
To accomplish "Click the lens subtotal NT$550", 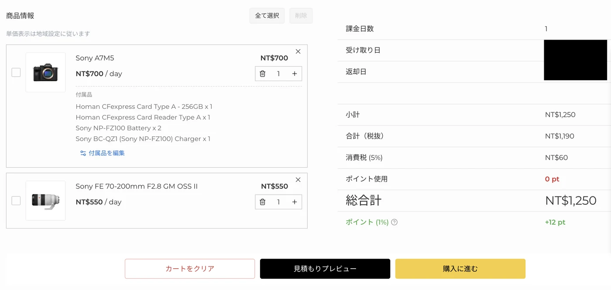I will pos(275,186).
